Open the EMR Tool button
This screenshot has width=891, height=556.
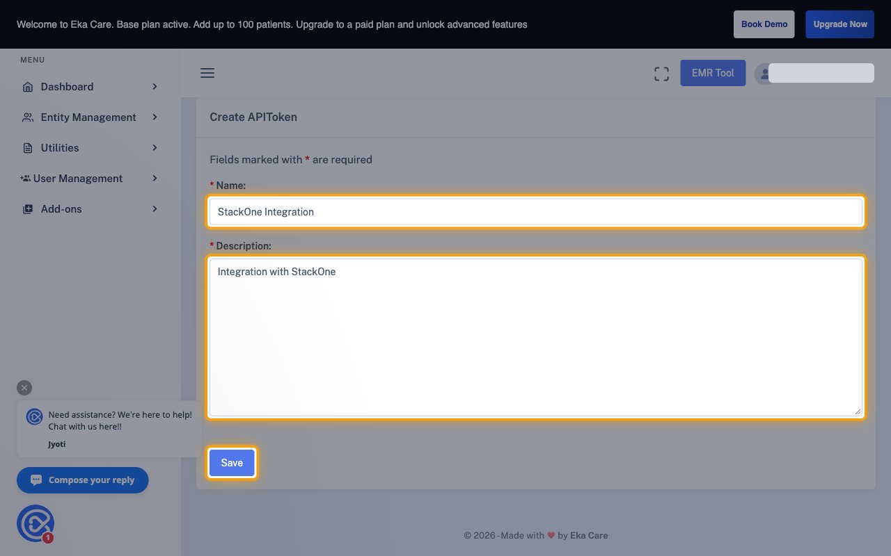(x=713, y=73)
